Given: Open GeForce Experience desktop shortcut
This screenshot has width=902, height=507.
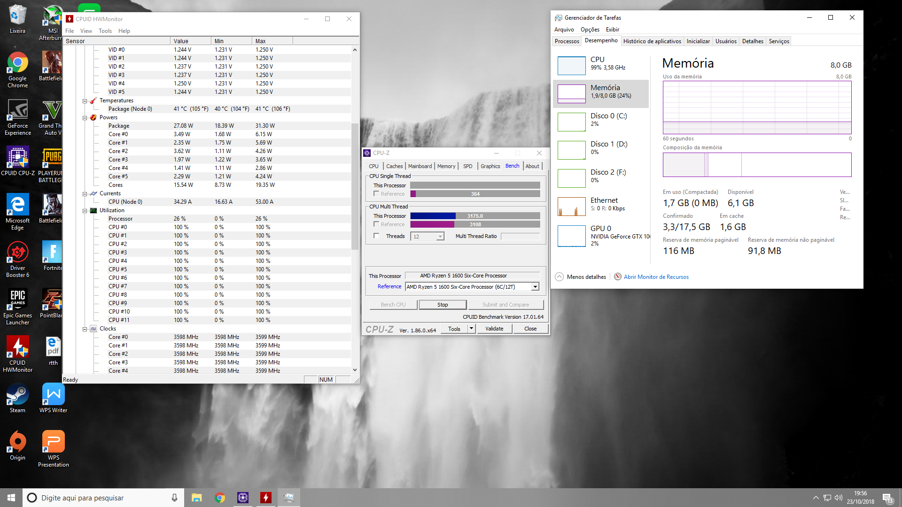Looking at the screenshot, I should (17, 117).
